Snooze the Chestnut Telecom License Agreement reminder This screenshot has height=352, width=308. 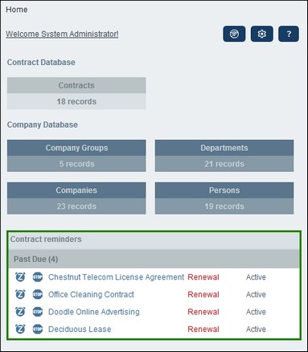[20, 277]
